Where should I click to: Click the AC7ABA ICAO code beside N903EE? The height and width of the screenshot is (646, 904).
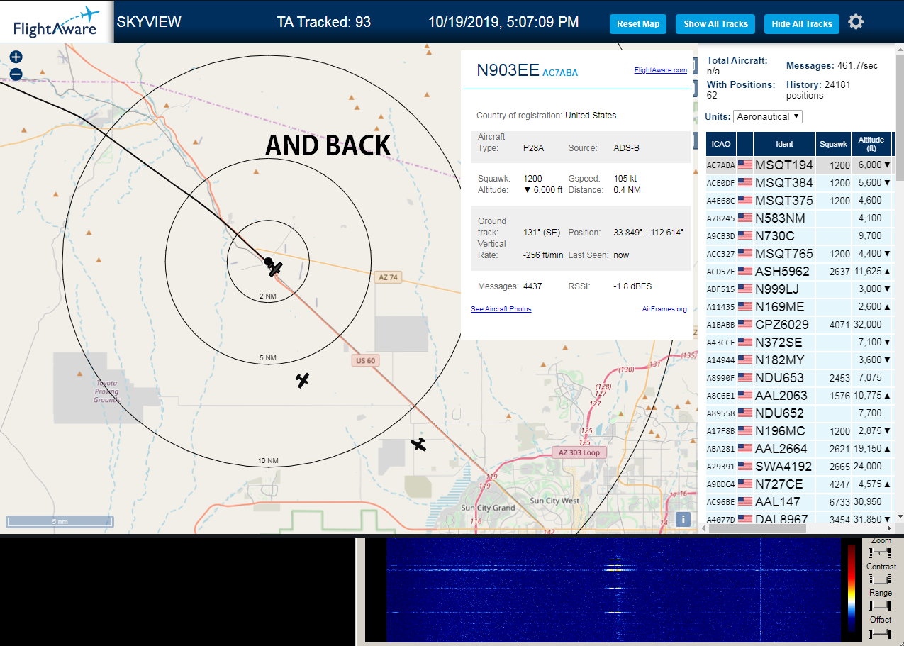(560, 72)
